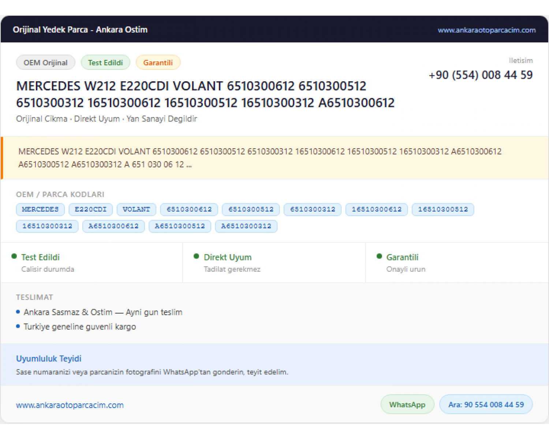
Task: Open the footer www.ankaraotoparcacim.com link
Action: click(x=70, y=405)
